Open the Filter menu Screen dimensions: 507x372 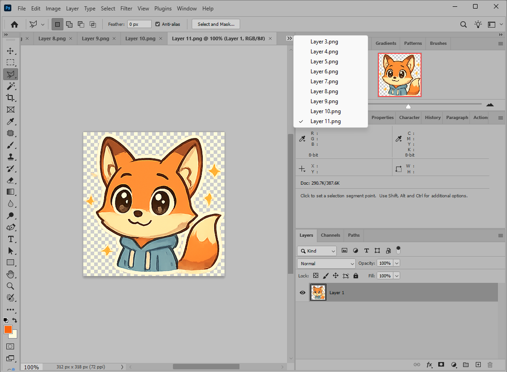tap(126, 9)
